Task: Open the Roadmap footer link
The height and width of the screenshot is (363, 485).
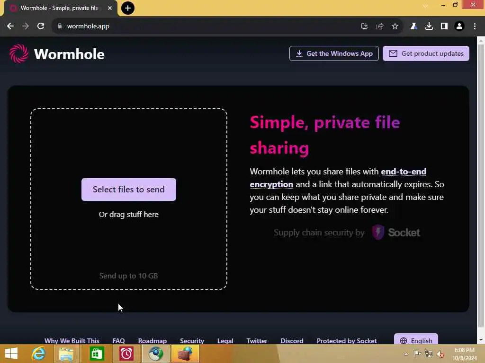Action: tap(152, 340)
